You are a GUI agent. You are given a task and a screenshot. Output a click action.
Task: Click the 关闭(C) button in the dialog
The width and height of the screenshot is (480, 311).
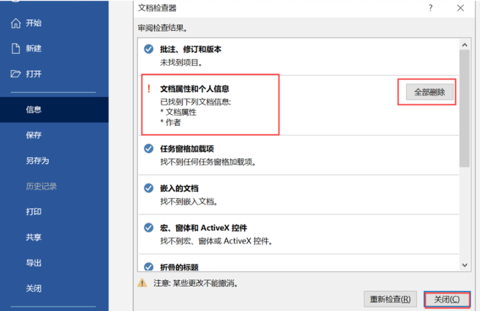(447, 299)
